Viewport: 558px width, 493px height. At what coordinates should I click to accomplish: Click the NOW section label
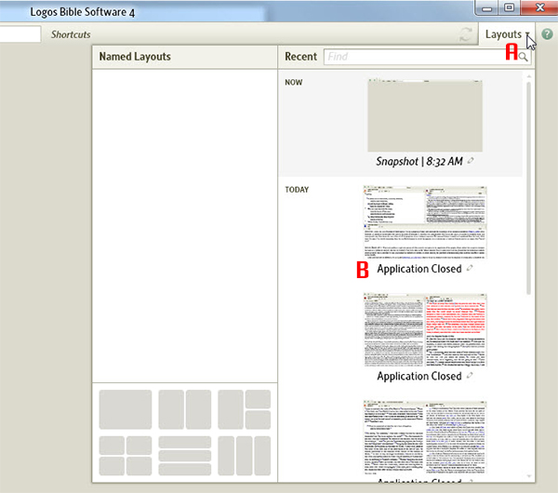click(x=294, y=82)
